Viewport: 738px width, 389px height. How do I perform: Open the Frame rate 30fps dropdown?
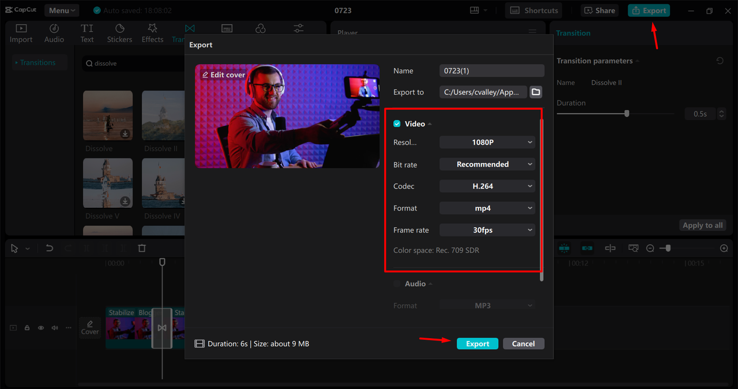click(x=487, y=230)
